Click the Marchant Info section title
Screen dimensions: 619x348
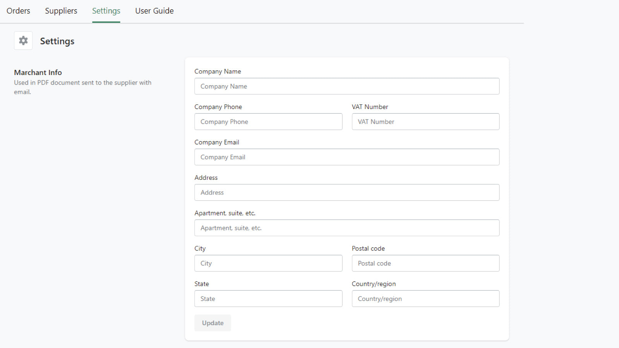pyautogui.click(x=38, y=72)
